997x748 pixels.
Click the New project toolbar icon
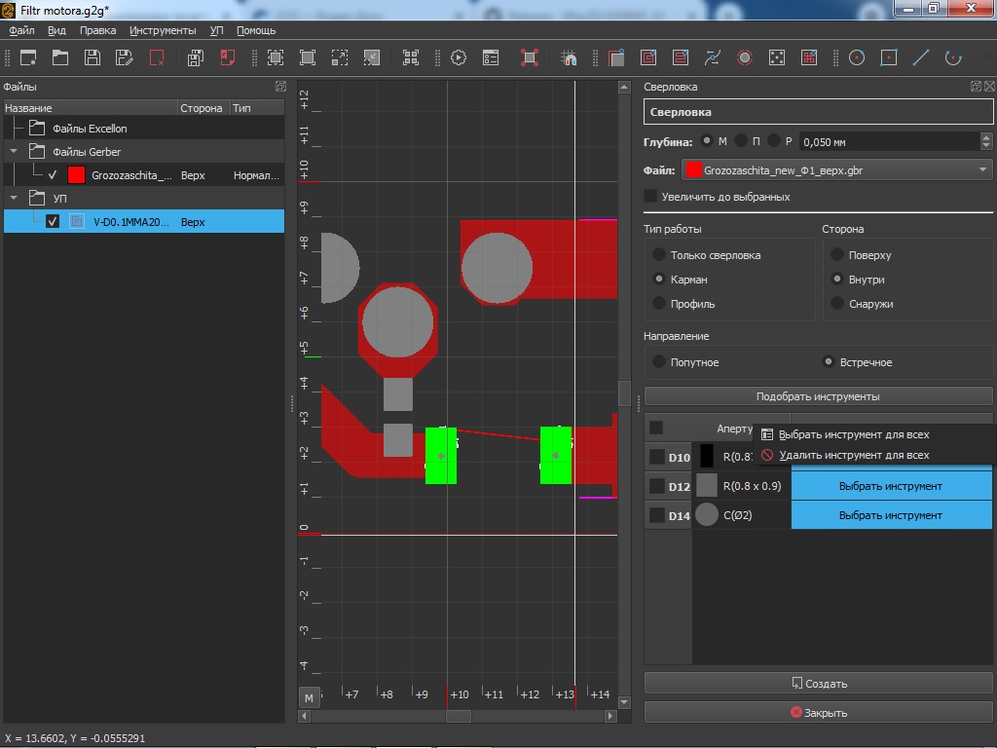(x=28, y=57)
